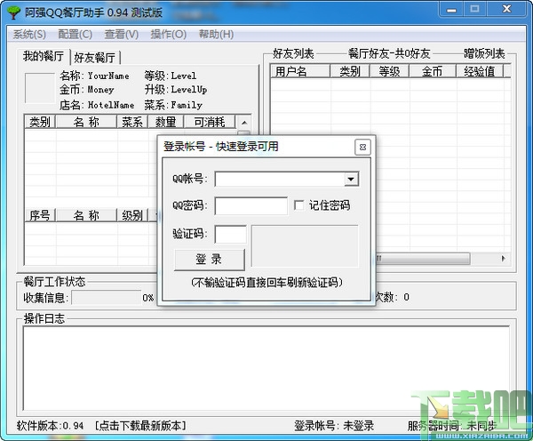Image resolution: width=533 pixels, height=441 pixels.
Task: Sort friend list by 等级 column
Action: point(390,71)
